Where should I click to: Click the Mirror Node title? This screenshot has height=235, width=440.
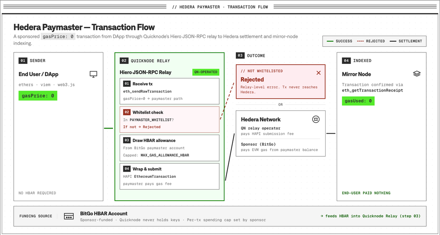[356, 74]
